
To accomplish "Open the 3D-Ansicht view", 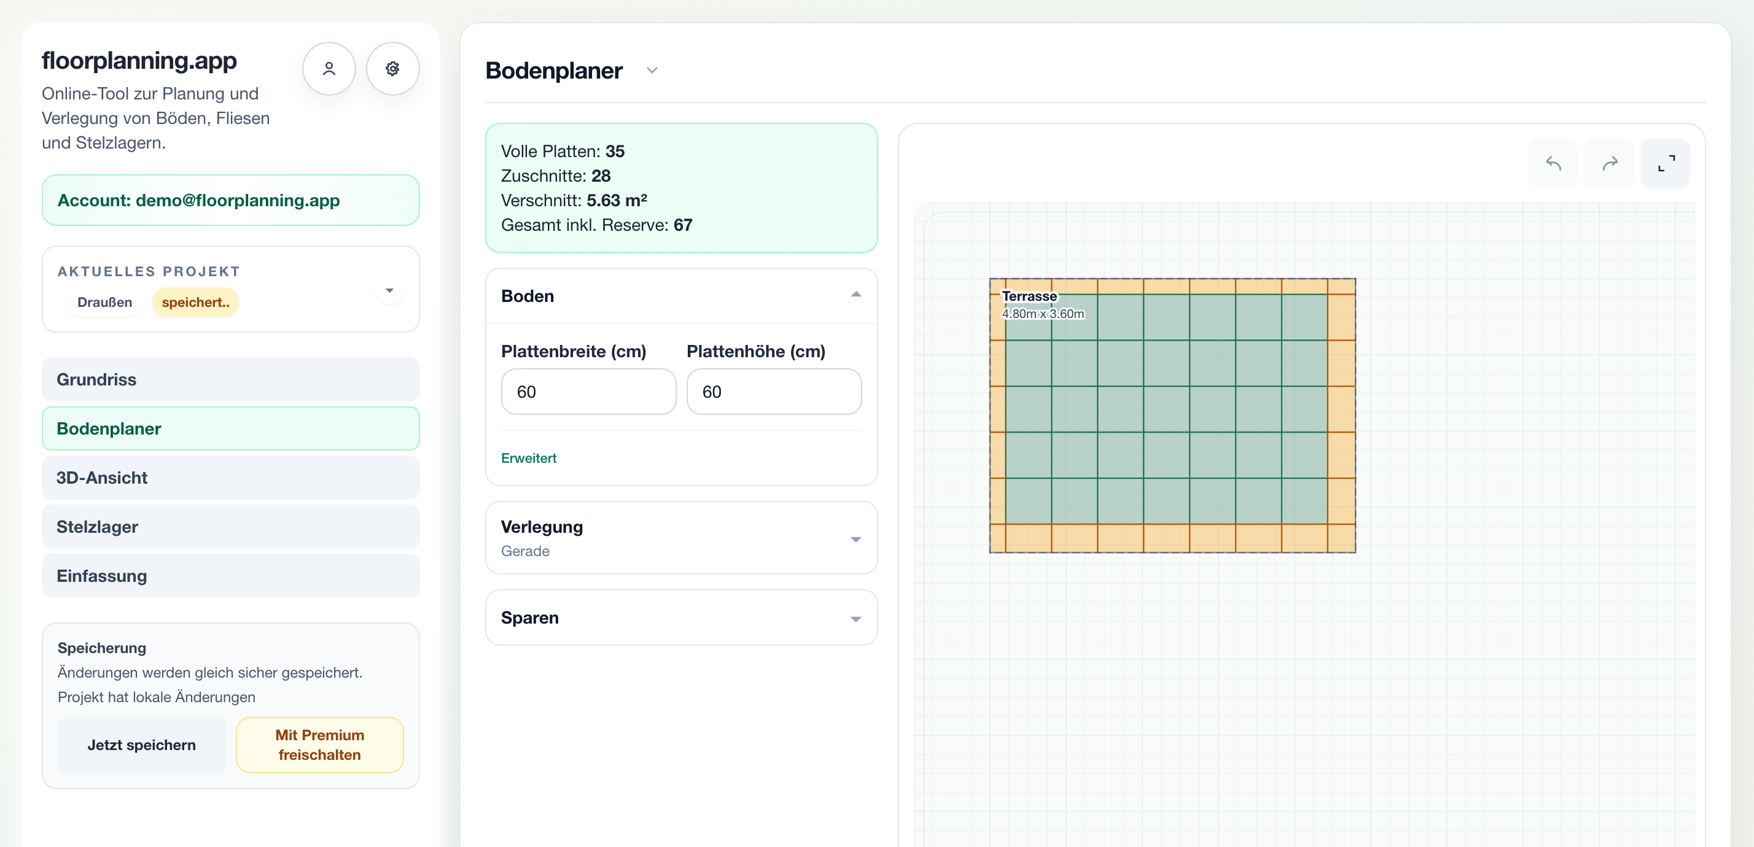I will (x=231, y=478).
